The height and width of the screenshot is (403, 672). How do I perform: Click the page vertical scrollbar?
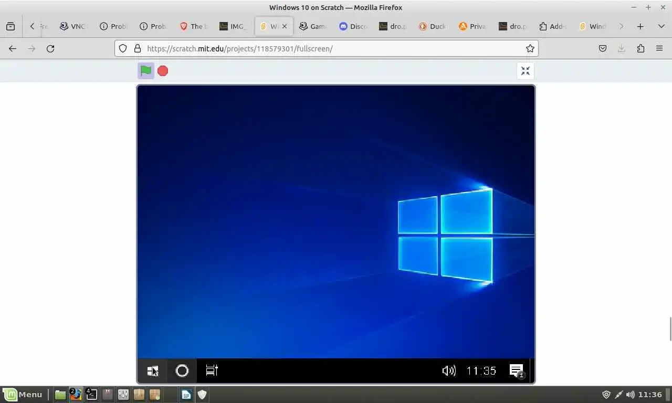click(669, 329)
